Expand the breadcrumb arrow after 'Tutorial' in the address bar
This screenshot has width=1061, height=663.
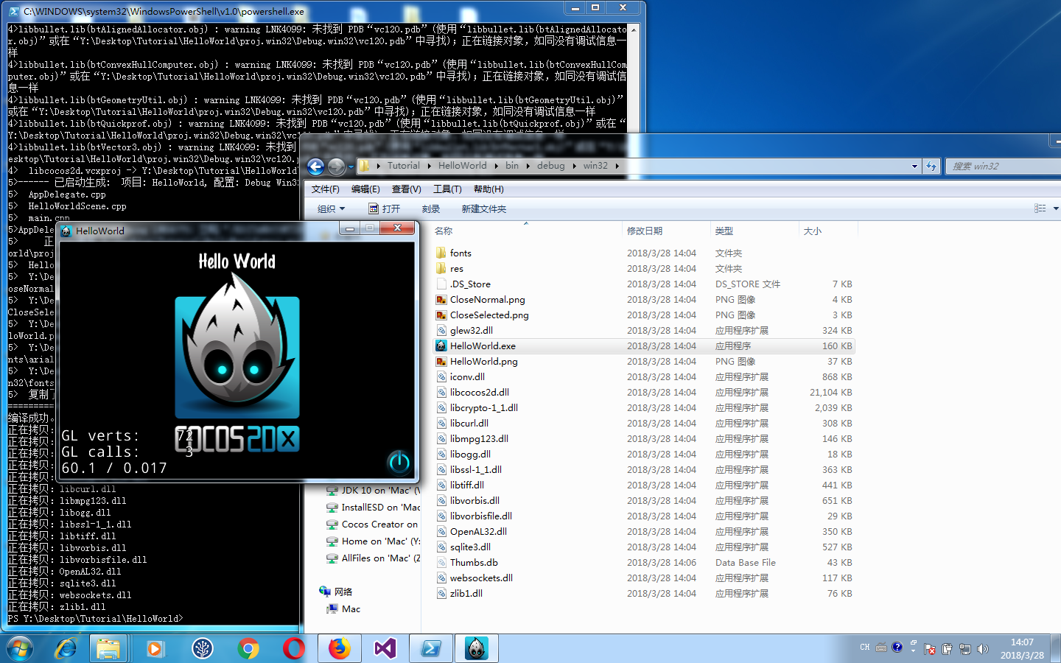(430, 166)
